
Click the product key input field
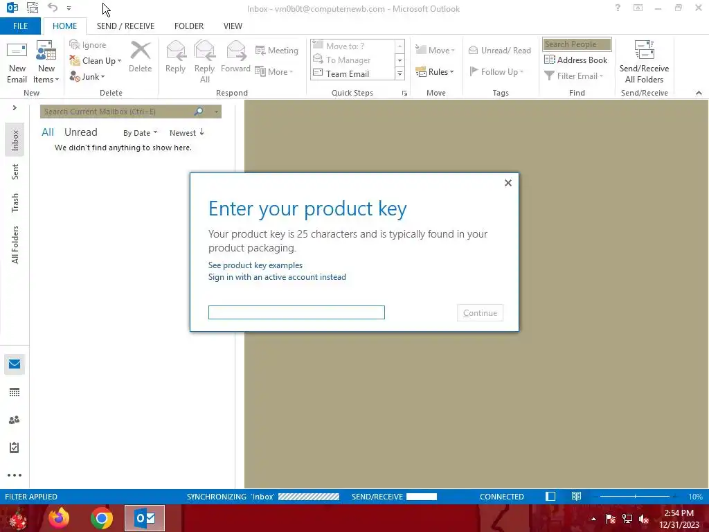tap(296, 312)
